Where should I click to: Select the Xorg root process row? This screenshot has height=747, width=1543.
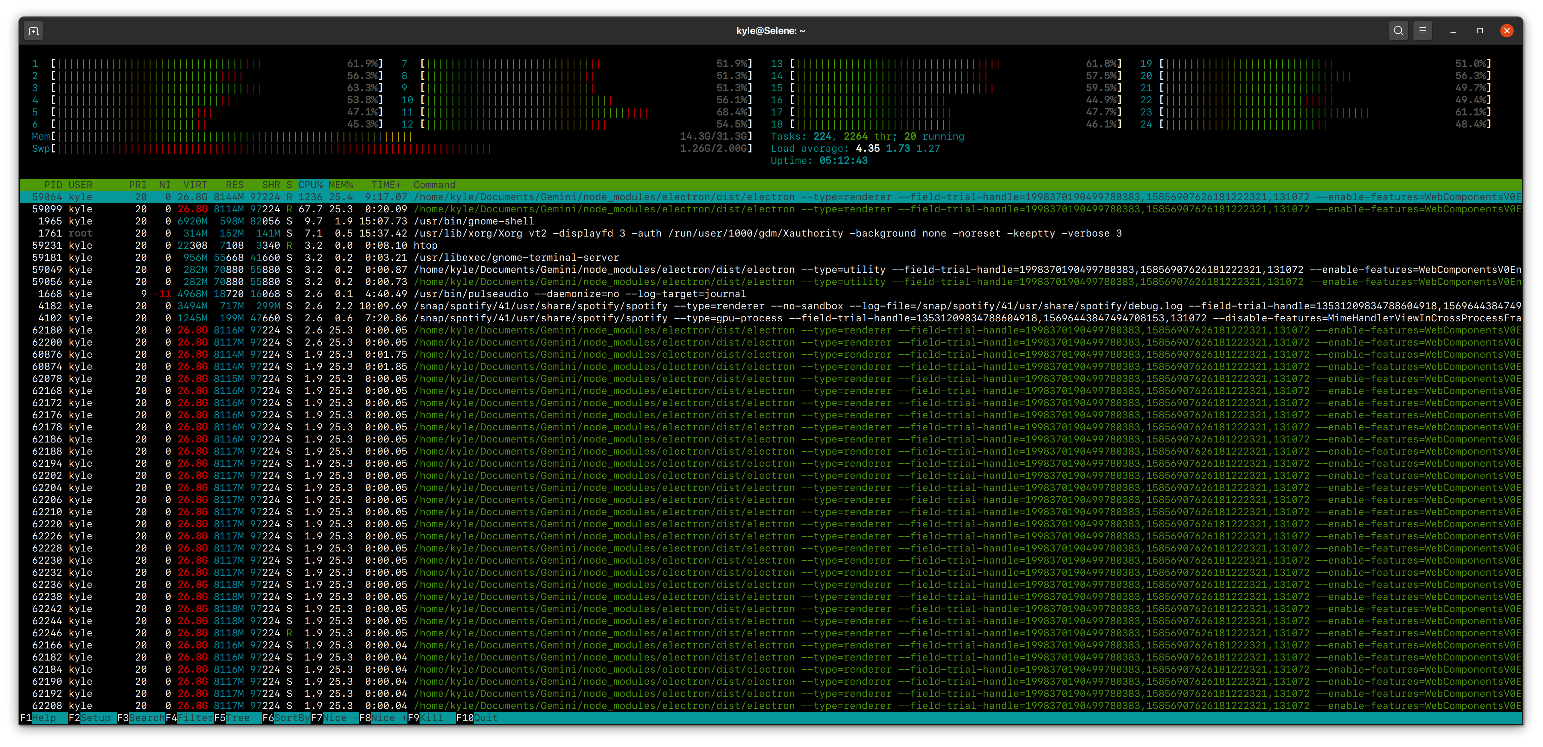click(770, 233)
